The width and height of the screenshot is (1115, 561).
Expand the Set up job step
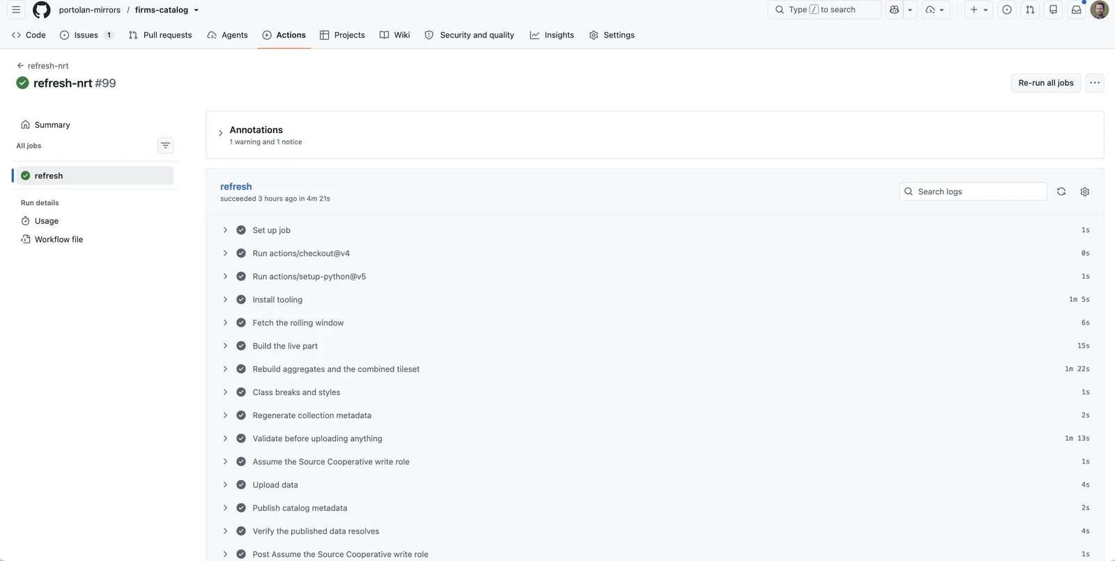pos(225,230)
